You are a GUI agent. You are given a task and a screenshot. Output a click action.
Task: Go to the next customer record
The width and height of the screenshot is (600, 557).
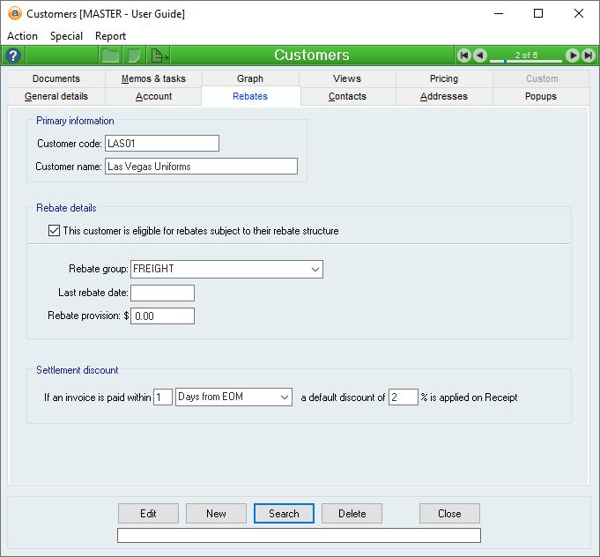tap(573, 56)
